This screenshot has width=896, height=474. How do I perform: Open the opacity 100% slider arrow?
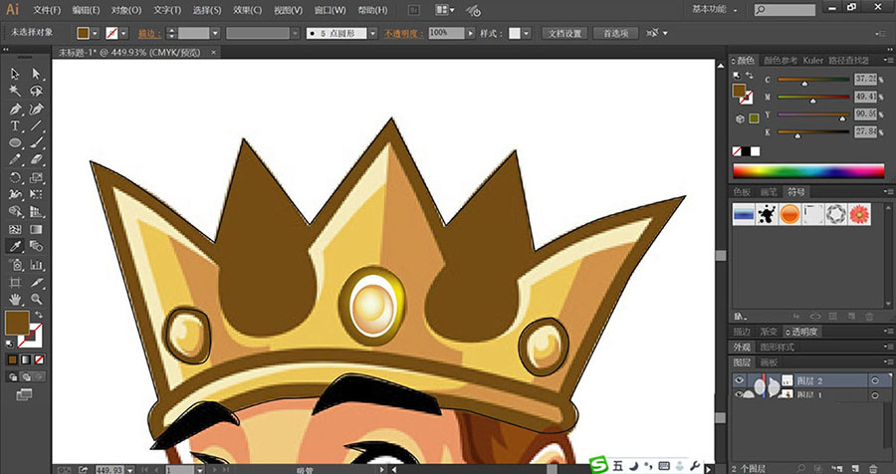pyautogui.click(x=471, y=33)
